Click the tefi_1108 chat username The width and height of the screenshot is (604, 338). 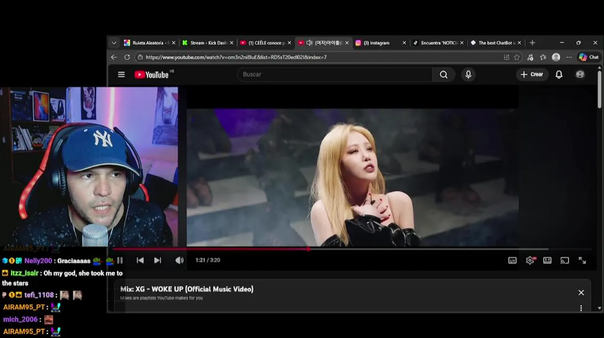(39, 295)
